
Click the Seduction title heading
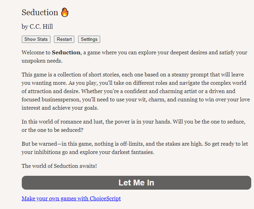pyautogui.click(x=40, y=12)
